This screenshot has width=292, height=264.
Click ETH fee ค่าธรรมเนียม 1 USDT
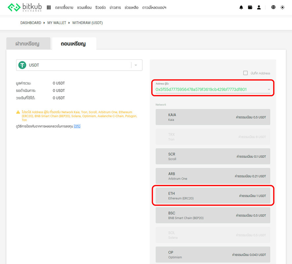[252, 196]
